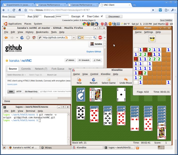The height and width of the screenshot is (155, 178).
Task: Select the ace of spades card
Action: click(121, 95)
